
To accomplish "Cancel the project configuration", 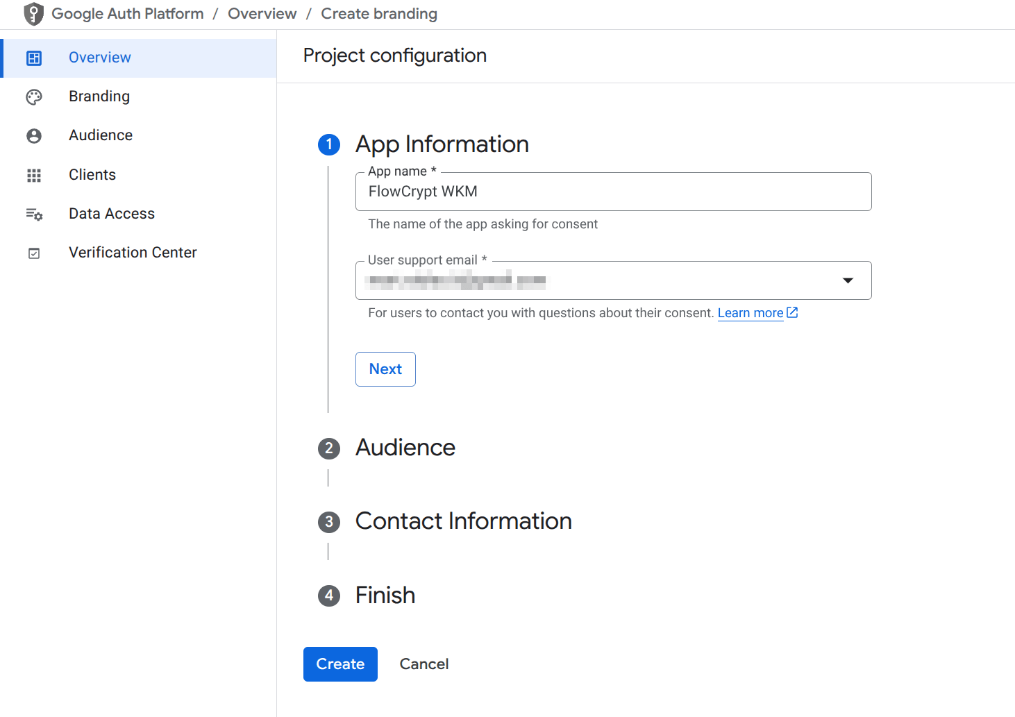I will point(424,664).
